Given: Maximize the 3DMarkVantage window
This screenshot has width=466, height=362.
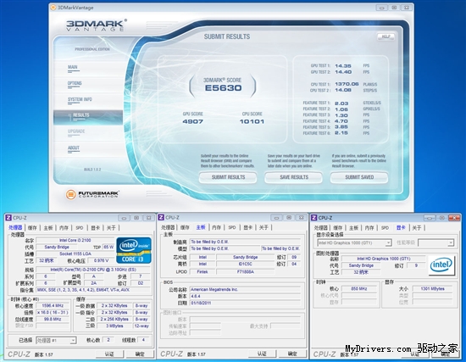Looking at the screenshot, I should [394, 8].
